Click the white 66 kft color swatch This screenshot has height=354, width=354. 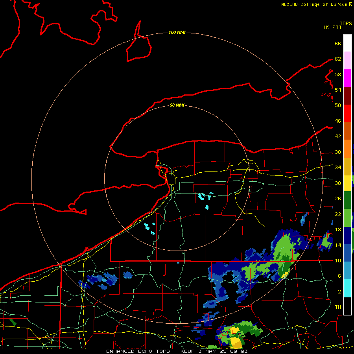(x=347, y=43)
